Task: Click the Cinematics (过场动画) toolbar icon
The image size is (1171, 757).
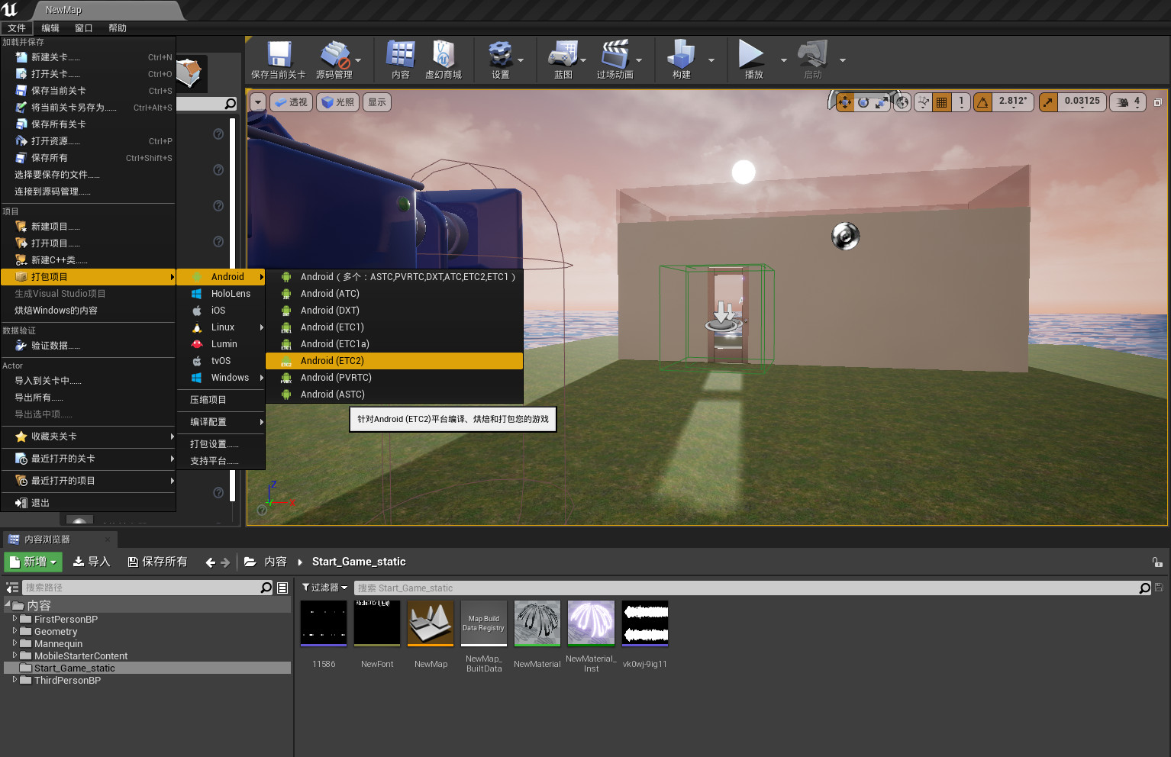Action: point(615,56)
